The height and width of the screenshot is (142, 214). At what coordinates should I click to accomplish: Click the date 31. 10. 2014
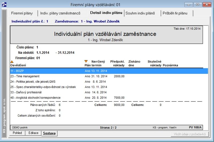click(99, 76)
